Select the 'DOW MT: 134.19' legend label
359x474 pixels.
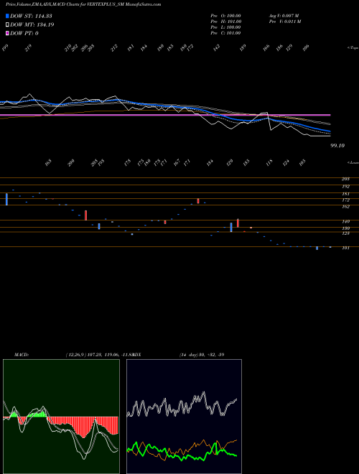click(x=32, y=24)
